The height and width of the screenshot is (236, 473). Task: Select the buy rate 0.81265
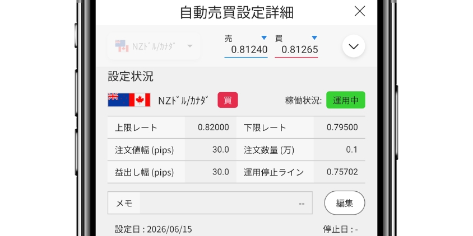click(x=299, y=50)
